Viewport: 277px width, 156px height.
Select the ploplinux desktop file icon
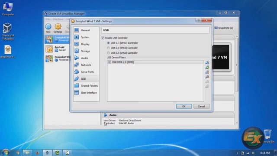pos(8,52)
